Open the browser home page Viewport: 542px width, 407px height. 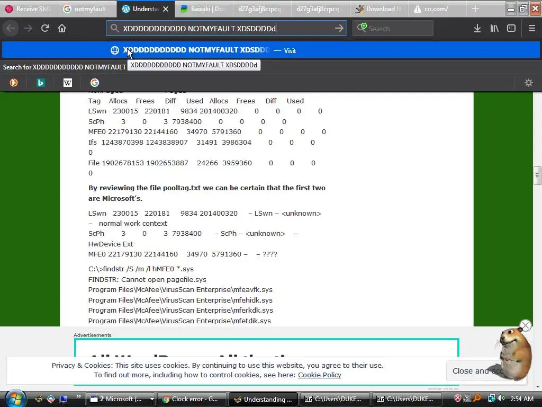click(62, 29)
